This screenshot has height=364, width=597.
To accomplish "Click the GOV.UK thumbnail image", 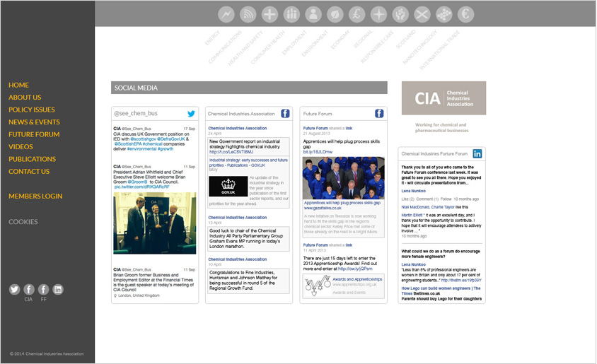I will coord(228,187).
